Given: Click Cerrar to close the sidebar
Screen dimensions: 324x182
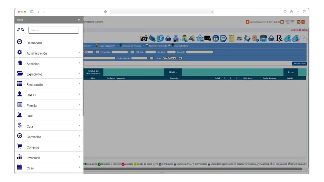Looking at the screenshot, I should [20, 20].
